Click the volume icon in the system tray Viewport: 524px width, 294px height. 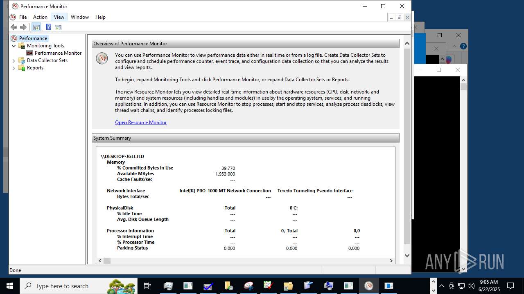click(471, 286)
